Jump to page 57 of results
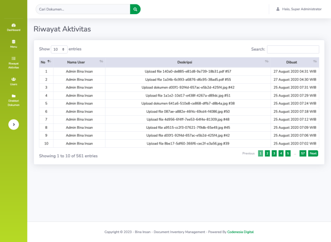Image resolution: width=331 pixels, height=242 pixels. pos(303,153)
